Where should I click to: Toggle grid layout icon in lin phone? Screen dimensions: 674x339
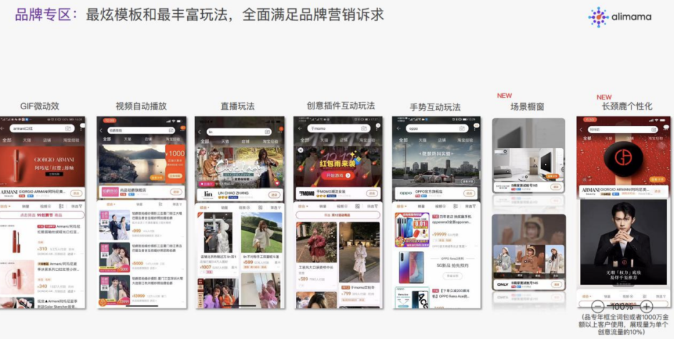[260, 207]
